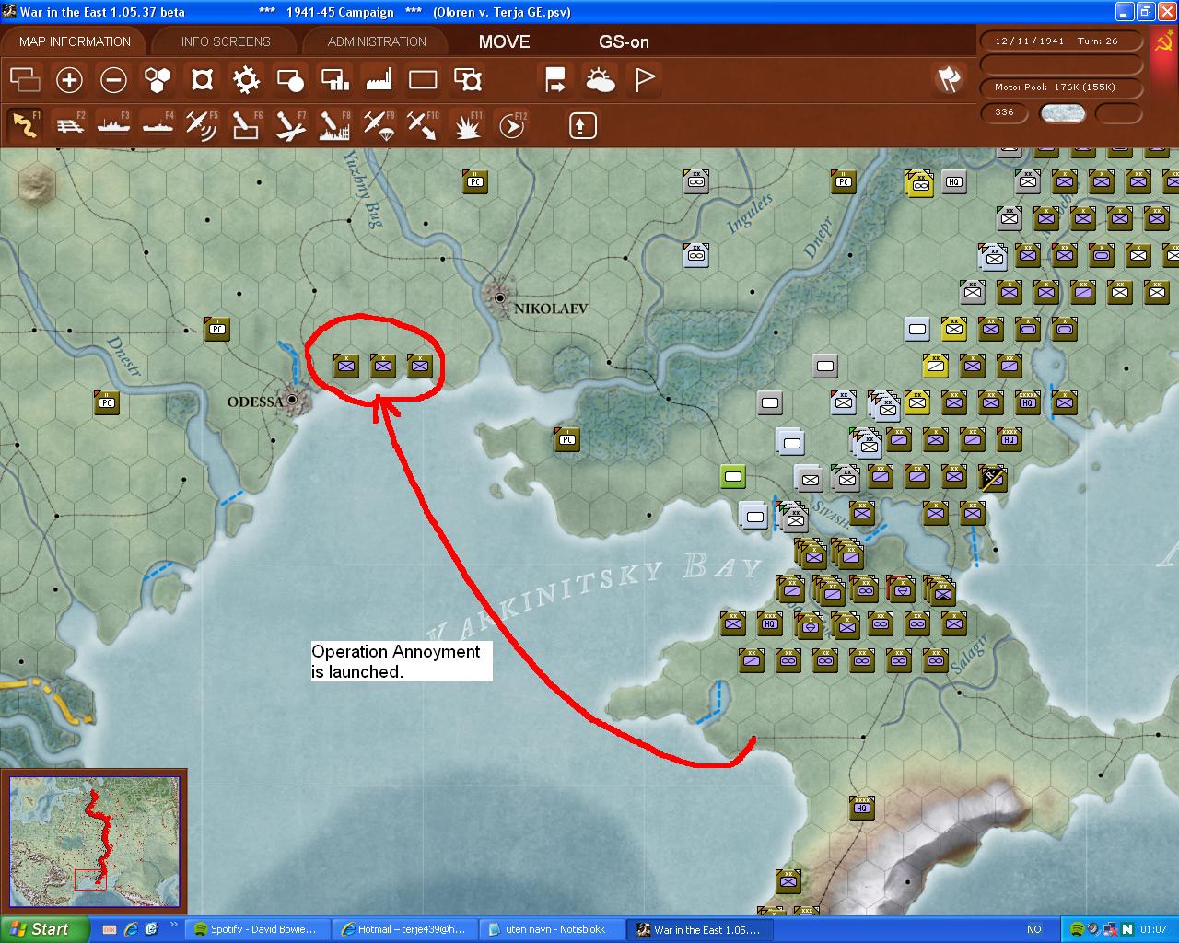Viewport: 1179px width, 943px height.
Task: Click the rectangle-with-bar-chart toolbar icon
Action: [x=334, y=80]
